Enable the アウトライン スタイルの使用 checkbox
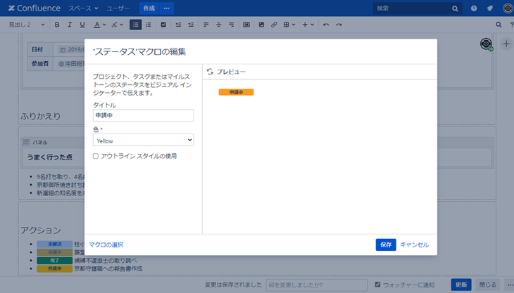Screen dimensions: 514x293 tap(95, 156)
